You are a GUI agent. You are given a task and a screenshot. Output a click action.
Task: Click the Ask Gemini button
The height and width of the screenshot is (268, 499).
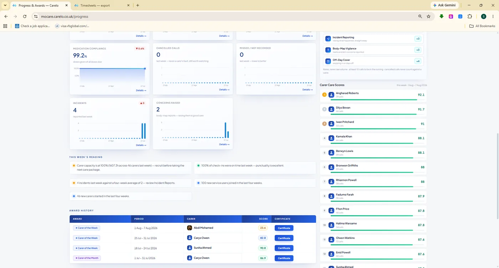[444, 5]
